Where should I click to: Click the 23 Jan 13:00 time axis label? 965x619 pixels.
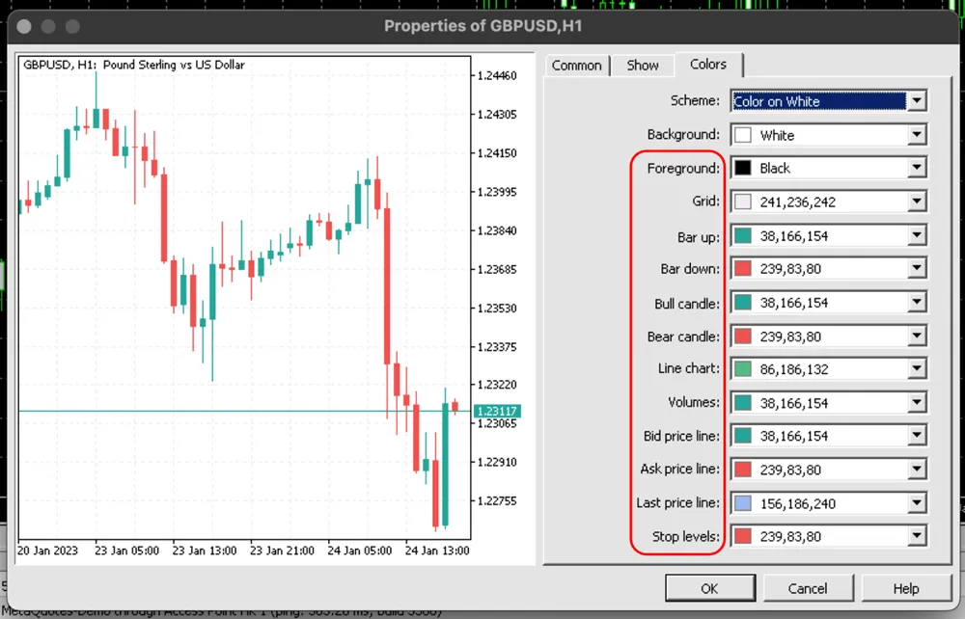(205, 551)
